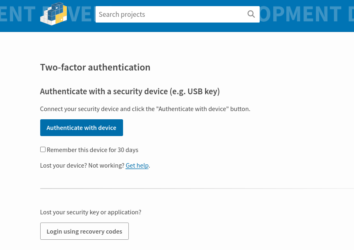Click the blue header bar below search box
The width and height of the screenshot is (354, 250).
coord(177,27)
